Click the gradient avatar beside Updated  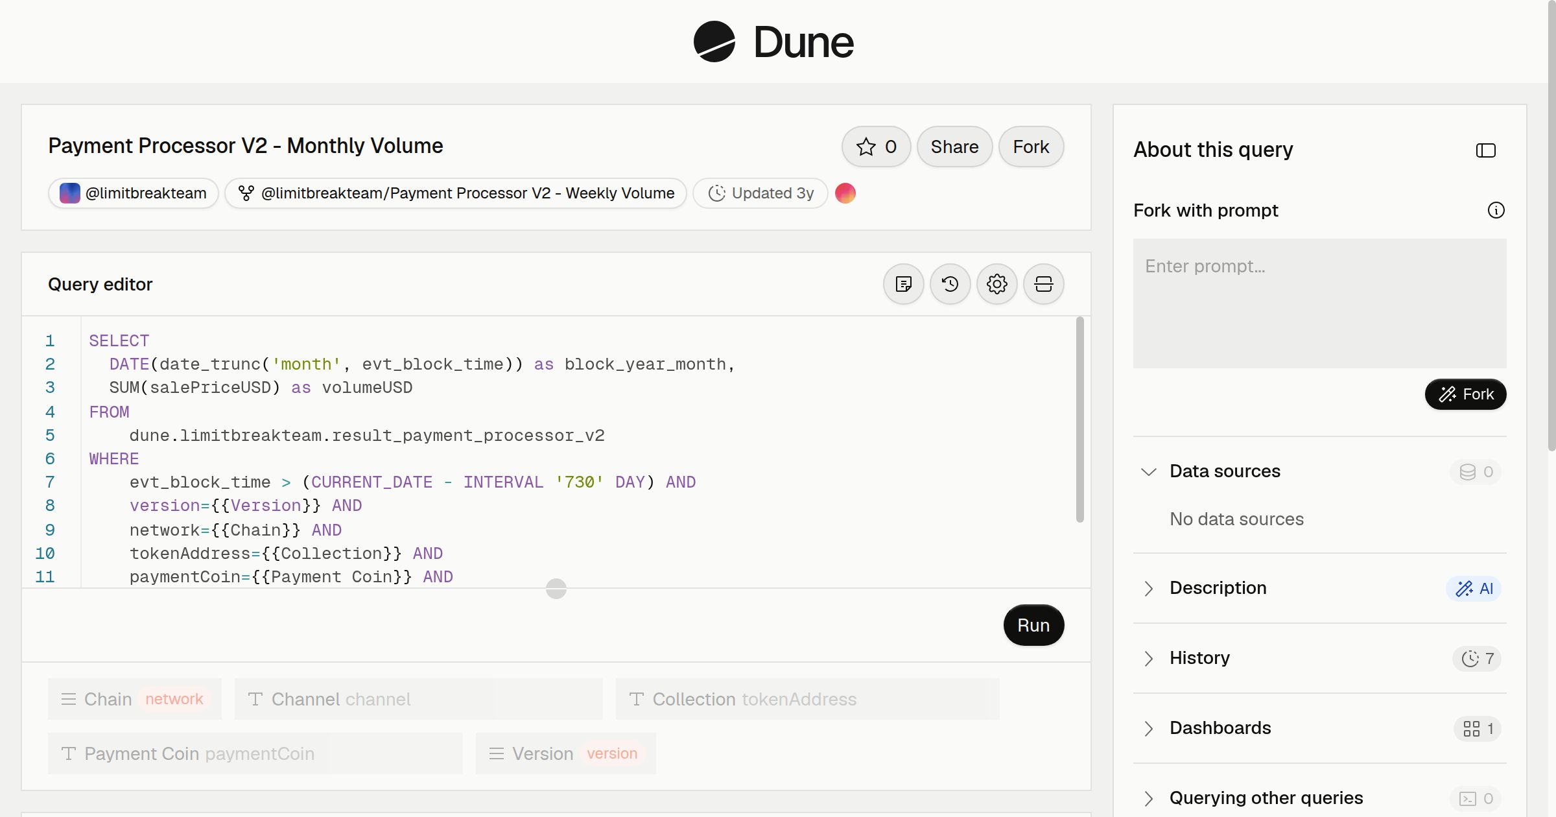[845, 193]
